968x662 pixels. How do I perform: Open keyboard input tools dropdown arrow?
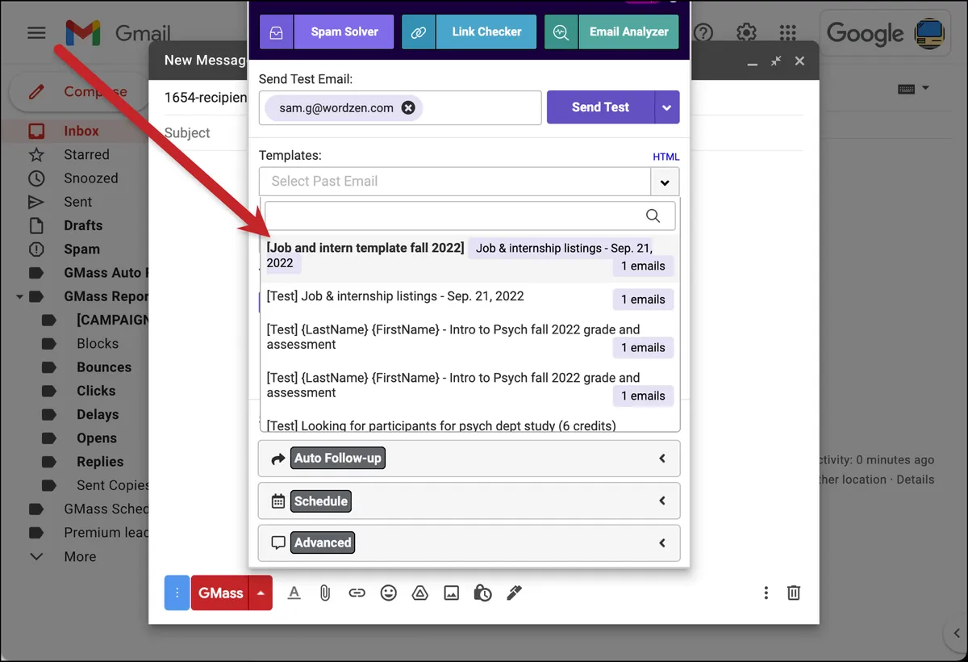coord(925,88)
